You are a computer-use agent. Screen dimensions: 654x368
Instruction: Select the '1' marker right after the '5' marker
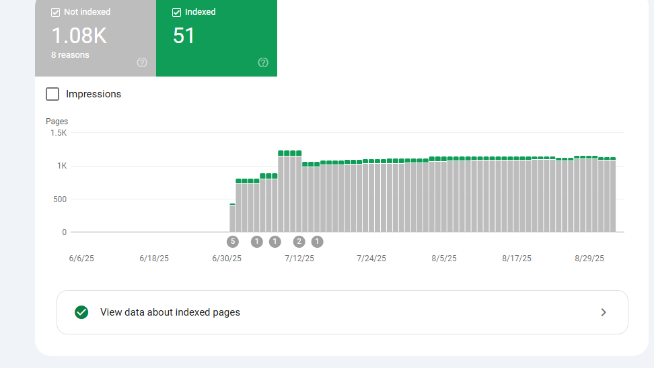click(256, 242)
